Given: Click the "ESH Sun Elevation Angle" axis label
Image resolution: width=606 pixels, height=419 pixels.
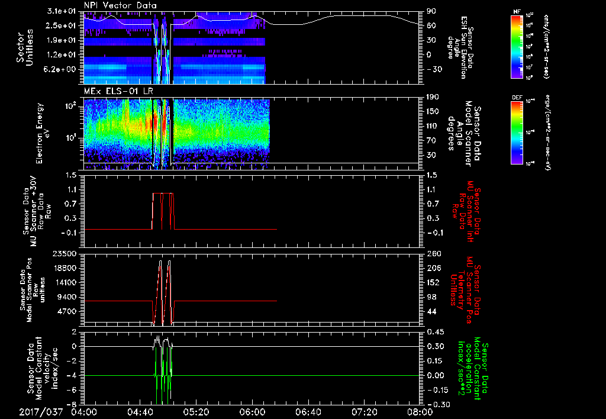Looking at the screenshot, I should [461, 47].
